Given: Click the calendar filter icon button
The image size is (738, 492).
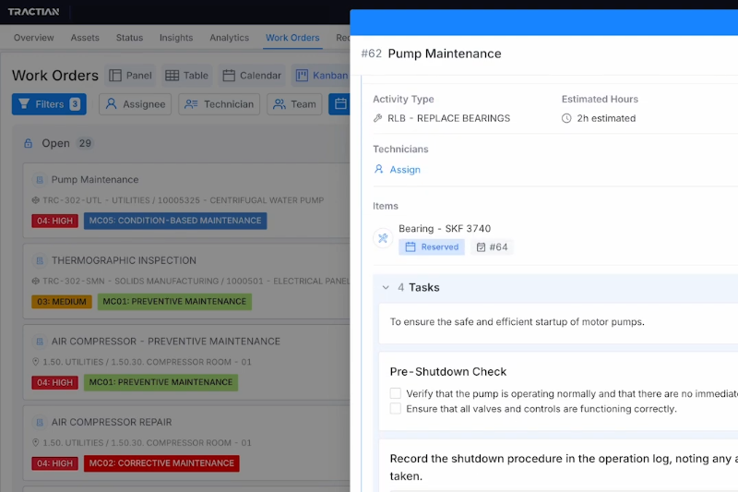Looking at the screenshot, I should 339,104.
